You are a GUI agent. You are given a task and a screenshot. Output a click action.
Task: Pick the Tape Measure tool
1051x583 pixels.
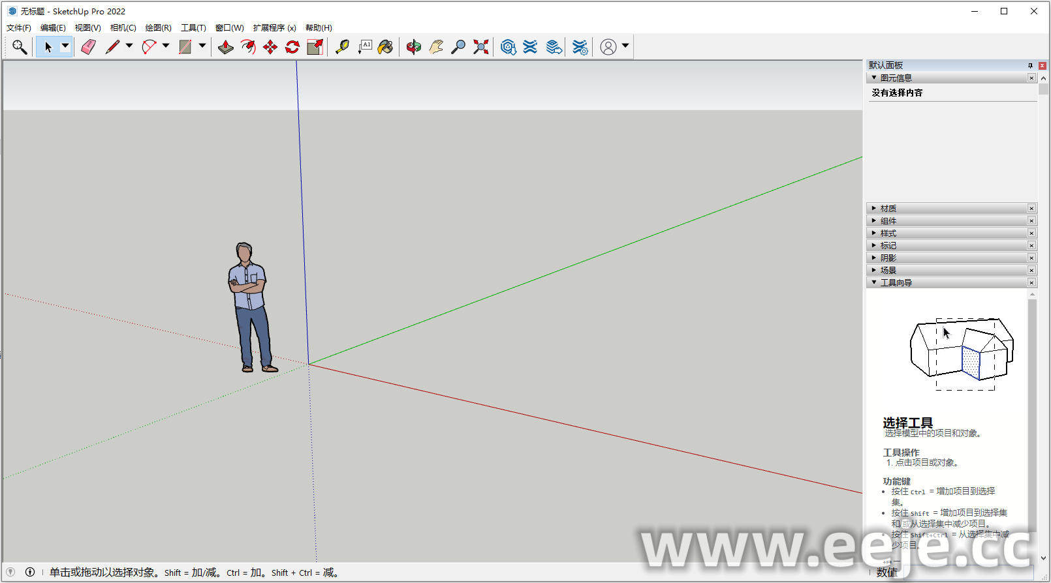[342, 47]
